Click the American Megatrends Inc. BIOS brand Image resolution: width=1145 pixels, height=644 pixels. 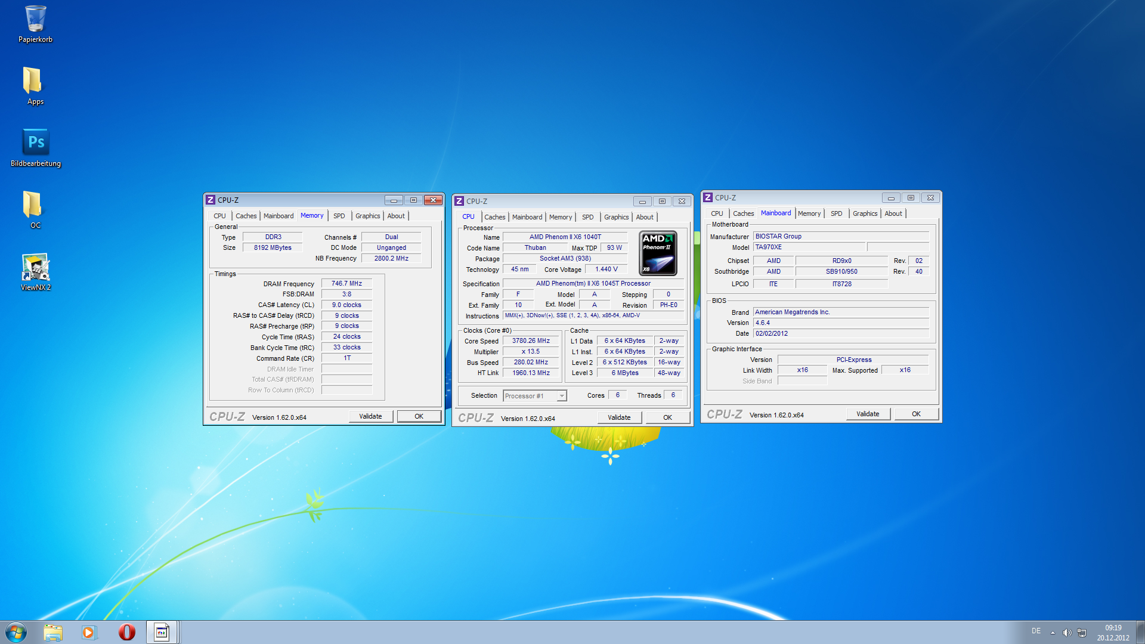coord(841,312)
